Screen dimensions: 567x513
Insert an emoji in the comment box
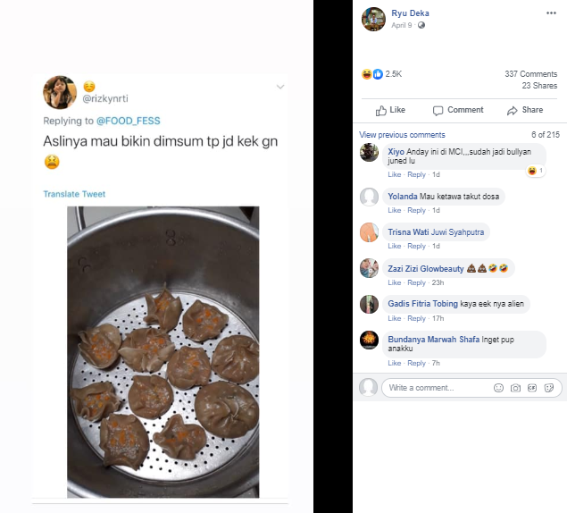click(498, 388)
